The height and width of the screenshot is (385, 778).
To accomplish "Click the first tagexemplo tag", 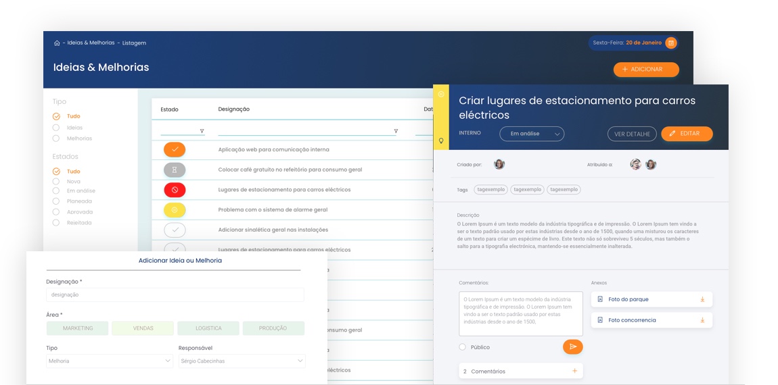I will [490, 189].
